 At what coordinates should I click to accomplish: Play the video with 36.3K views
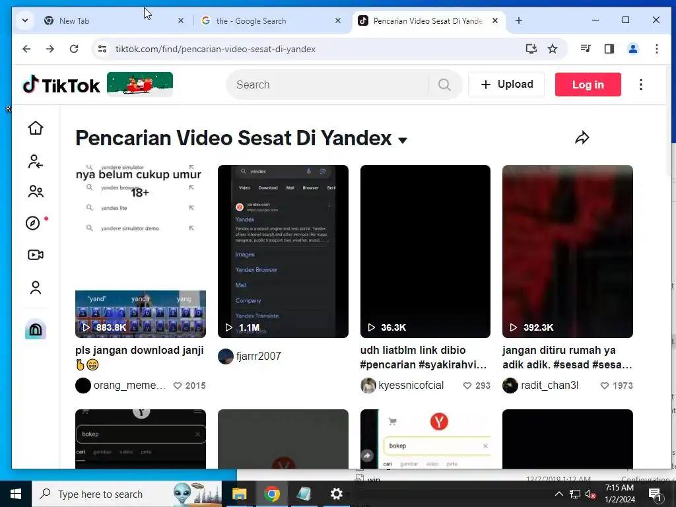425,252
